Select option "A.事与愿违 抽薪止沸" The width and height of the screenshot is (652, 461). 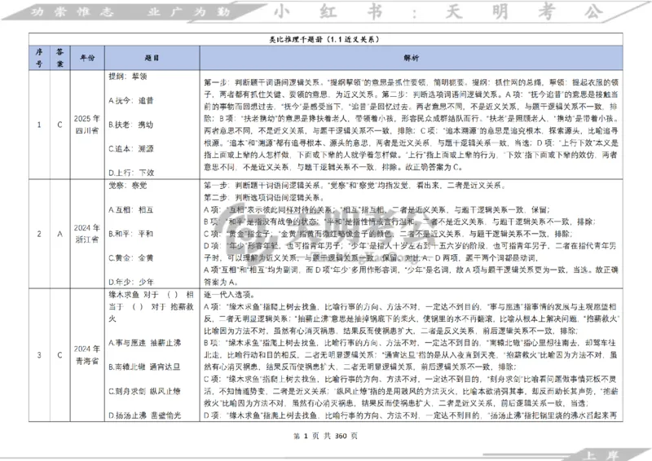145,343
